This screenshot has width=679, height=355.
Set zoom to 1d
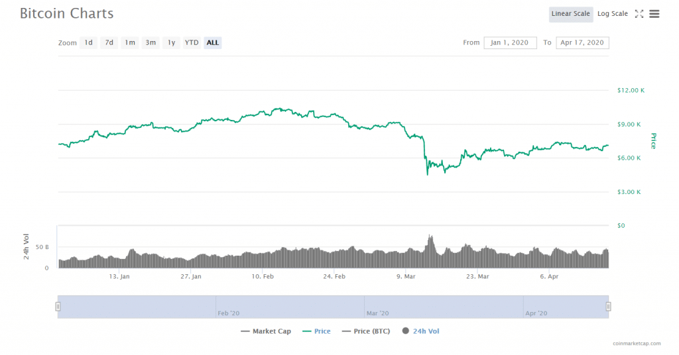[88, 43]
